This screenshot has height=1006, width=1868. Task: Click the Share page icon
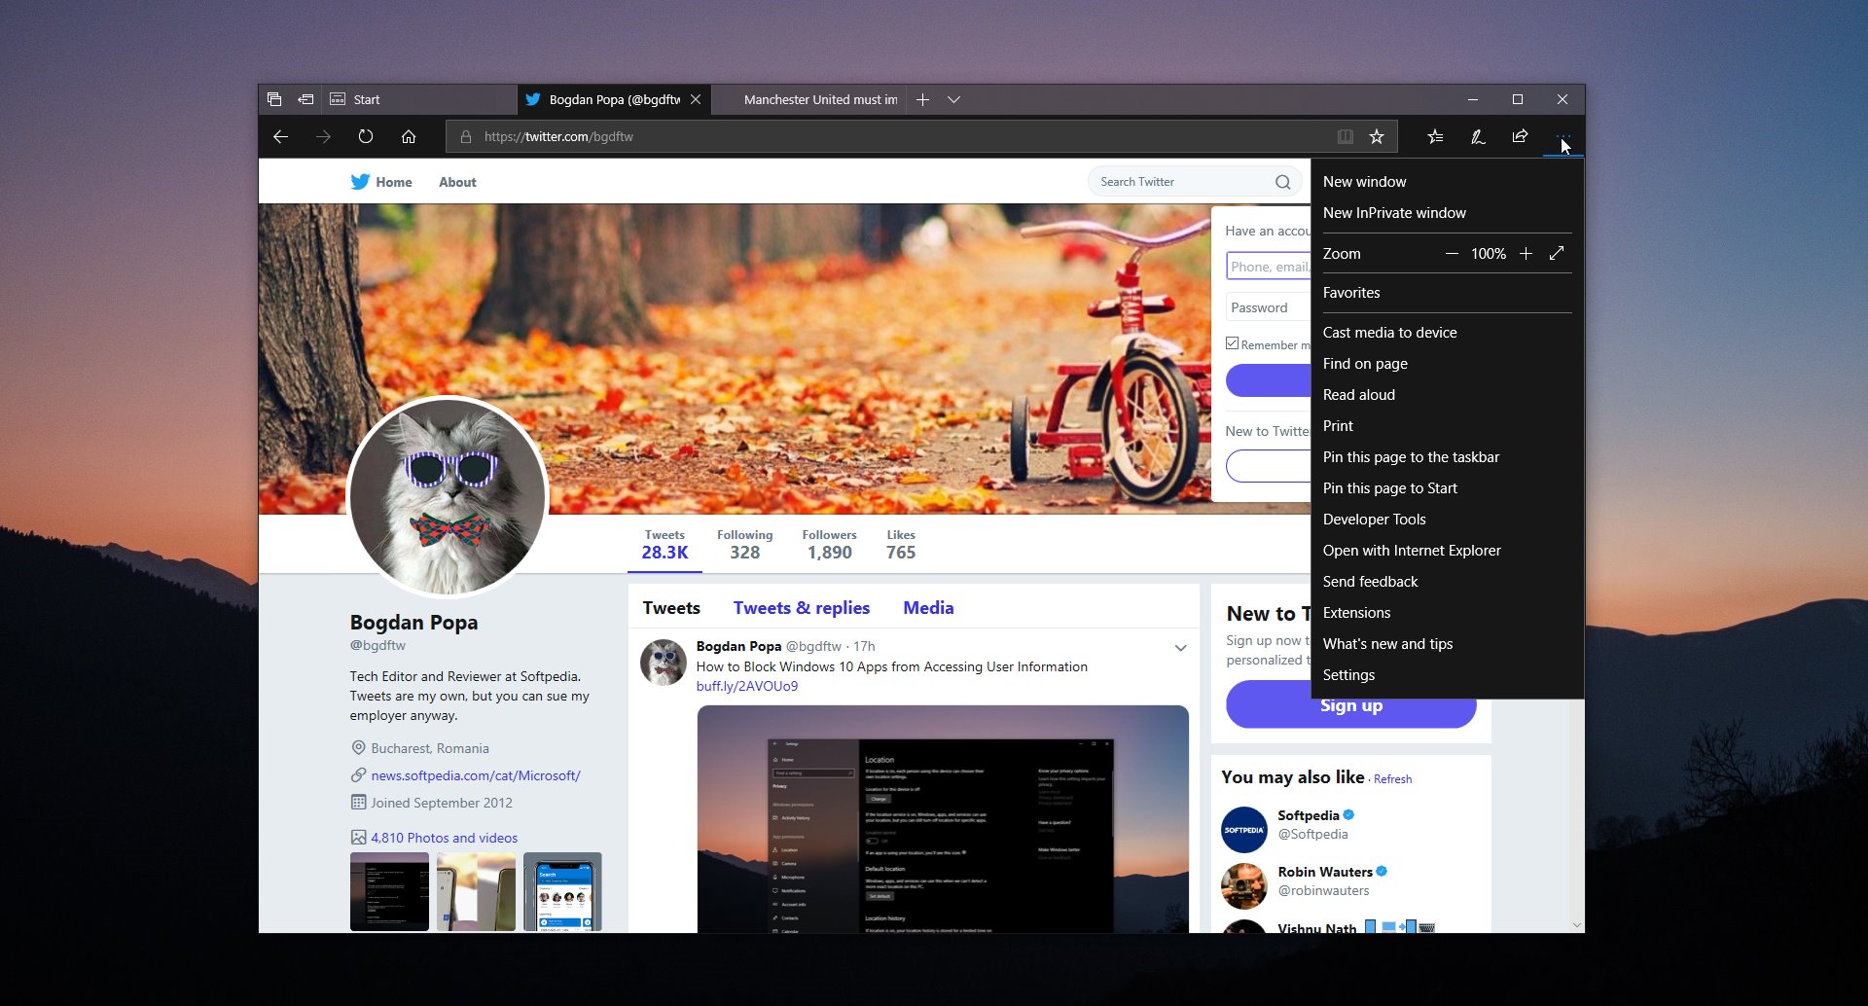[x=1520, y=137]
